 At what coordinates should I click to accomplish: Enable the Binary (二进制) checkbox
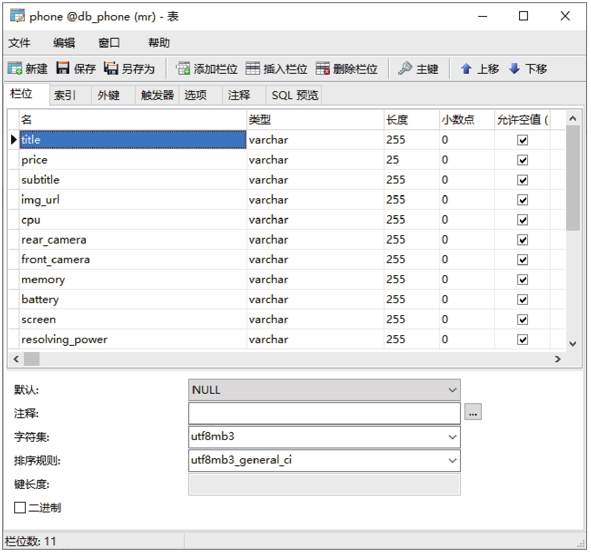(20, 508)
